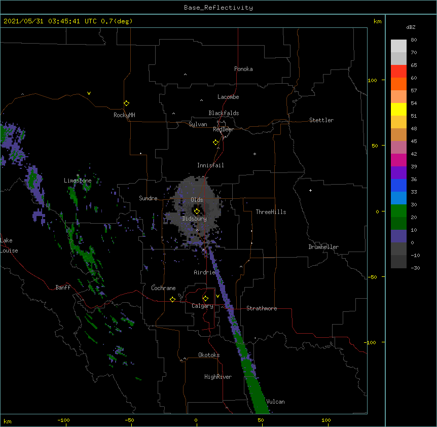The image size is (437, 427).
Task: Click the Vulcan town label
Action: click(275, 402)
